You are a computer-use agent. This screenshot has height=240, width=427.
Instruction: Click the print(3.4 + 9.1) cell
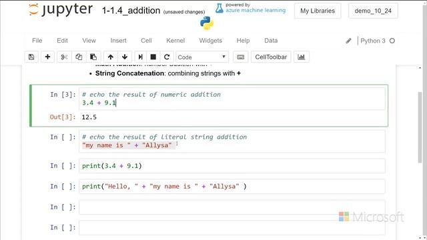coord(232,166)
